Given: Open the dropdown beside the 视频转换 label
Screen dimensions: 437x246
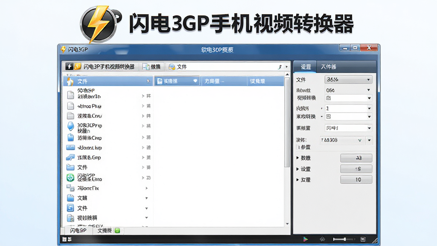Looking at the screenshot, I should 348,98.
